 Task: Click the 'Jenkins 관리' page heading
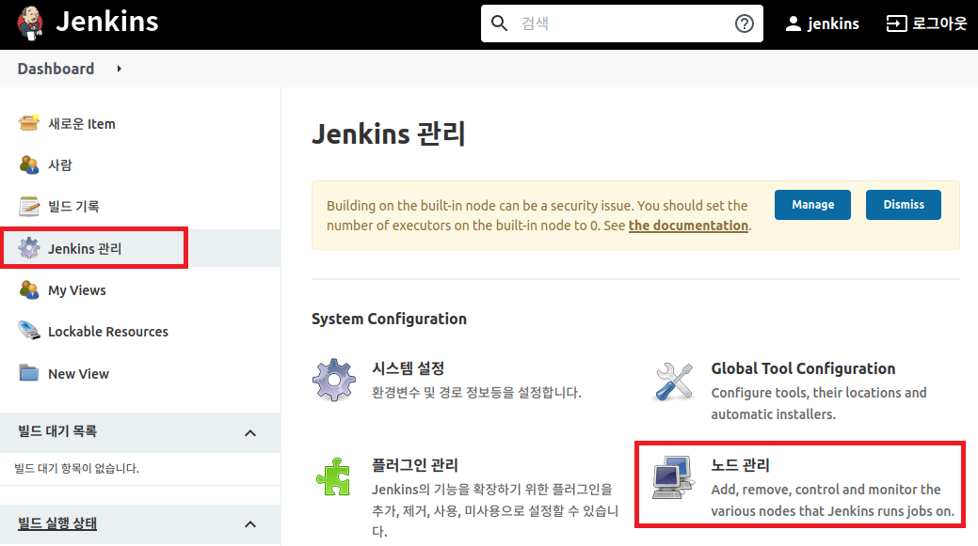[389, 133]
